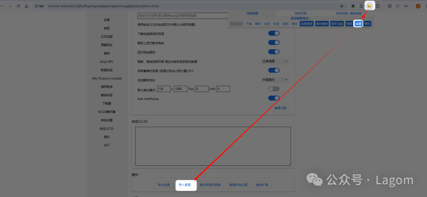Click 全选 button in the popup
Image resolution: width=427 pixels, height=197 pixels.
(267, 24)
